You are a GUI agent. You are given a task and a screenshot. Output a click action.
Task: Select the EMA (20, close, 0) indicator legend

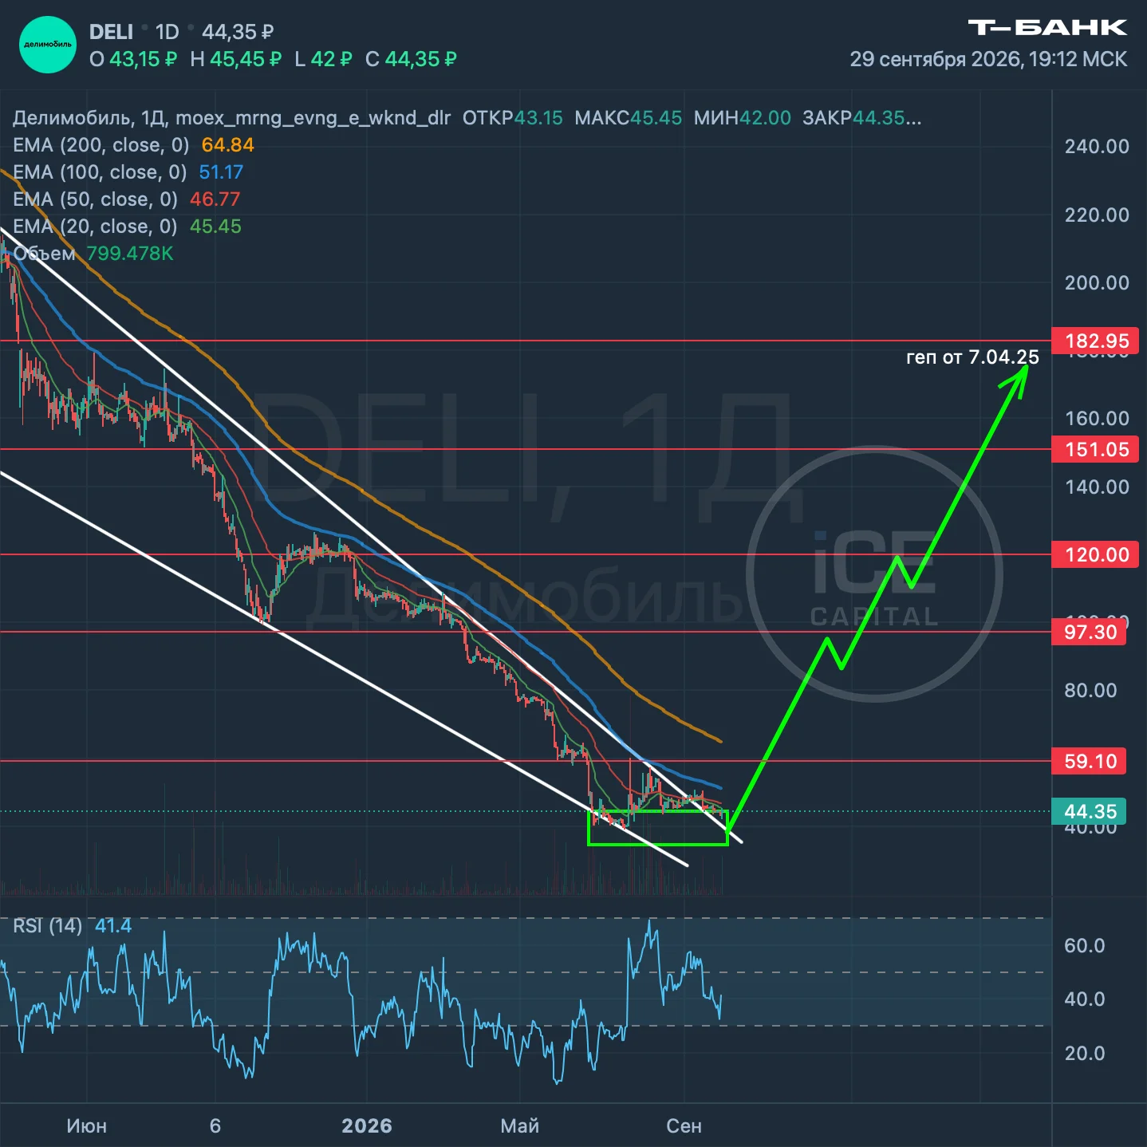127,227
